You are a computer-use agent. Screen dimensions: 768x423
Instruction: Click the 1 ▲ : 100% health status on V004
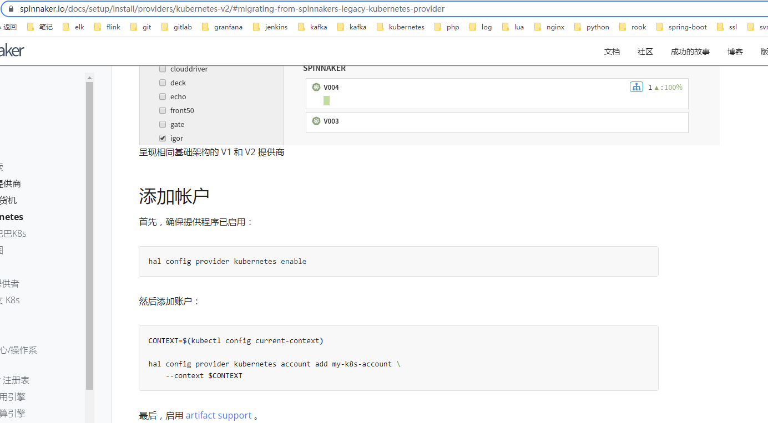(665, 87)
